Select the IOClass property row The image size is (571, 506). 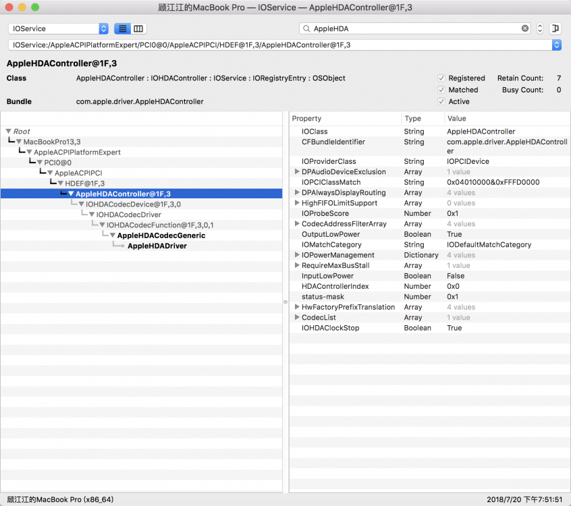click(x=430, y=132)
